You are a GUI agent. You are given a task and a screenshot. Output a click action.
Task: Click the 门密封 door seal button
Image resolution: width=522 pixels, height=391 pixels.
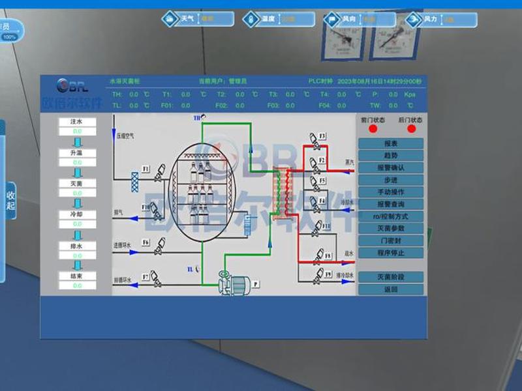391,240
